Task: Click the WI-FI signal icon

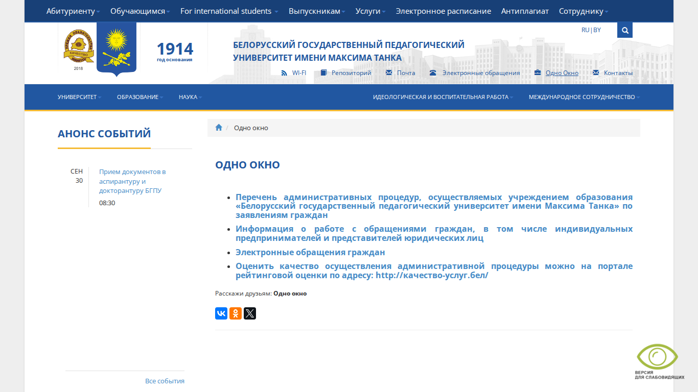Action: 284,73
